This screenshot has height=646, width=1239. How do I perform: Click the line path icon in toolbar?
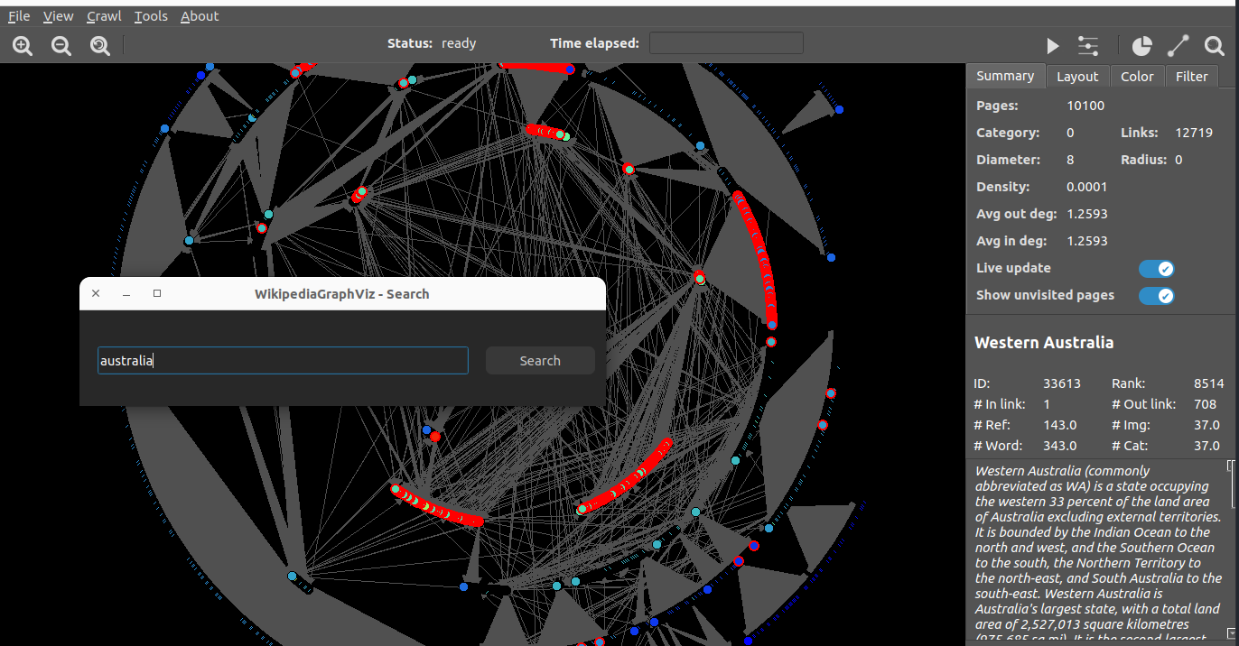[x=1178, y=45]
